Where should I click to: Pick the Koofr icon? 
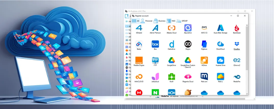tap(172, 76)
